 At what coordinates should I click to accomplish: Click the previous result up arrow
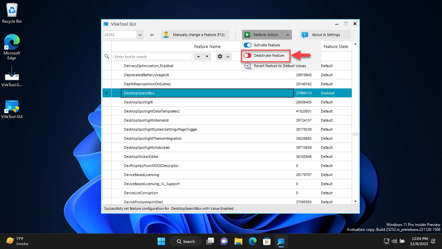click(198, 56)
